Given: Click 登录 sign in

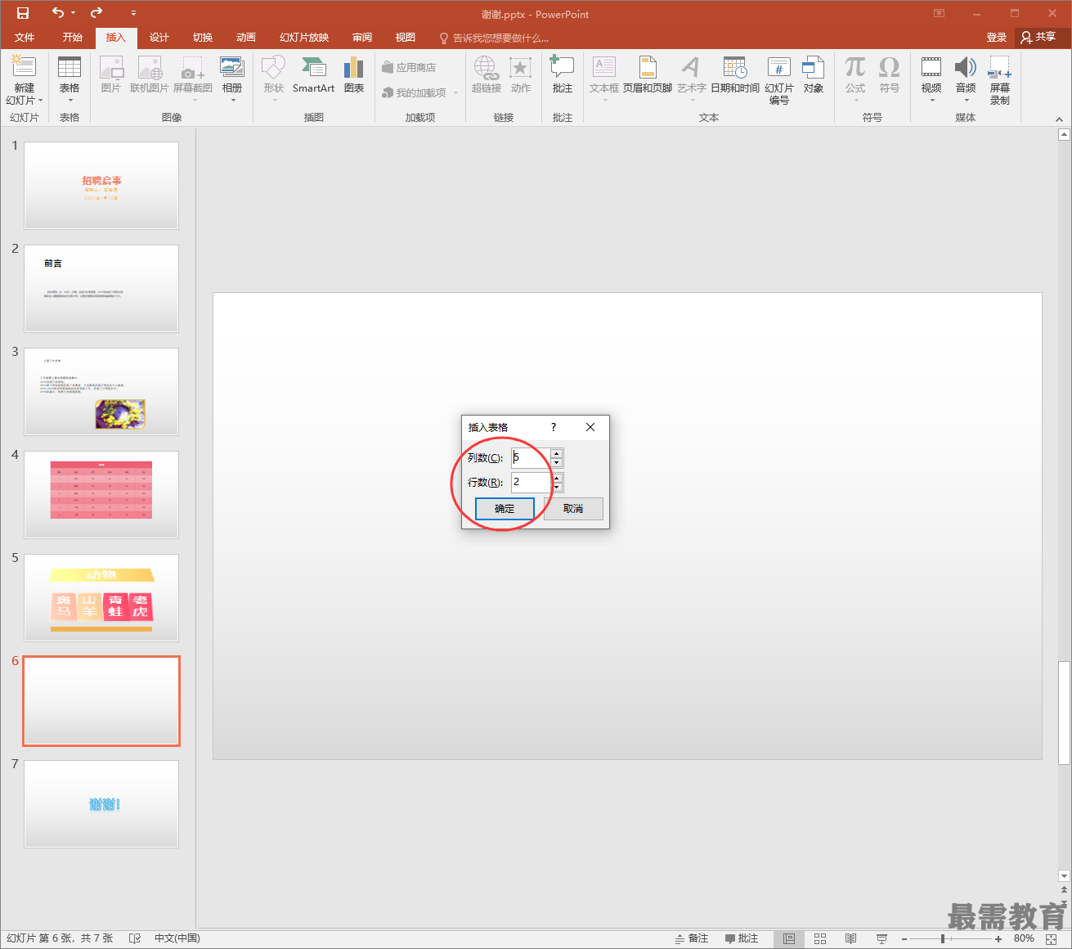Looking at the screenshot, I should click(997, 38).
